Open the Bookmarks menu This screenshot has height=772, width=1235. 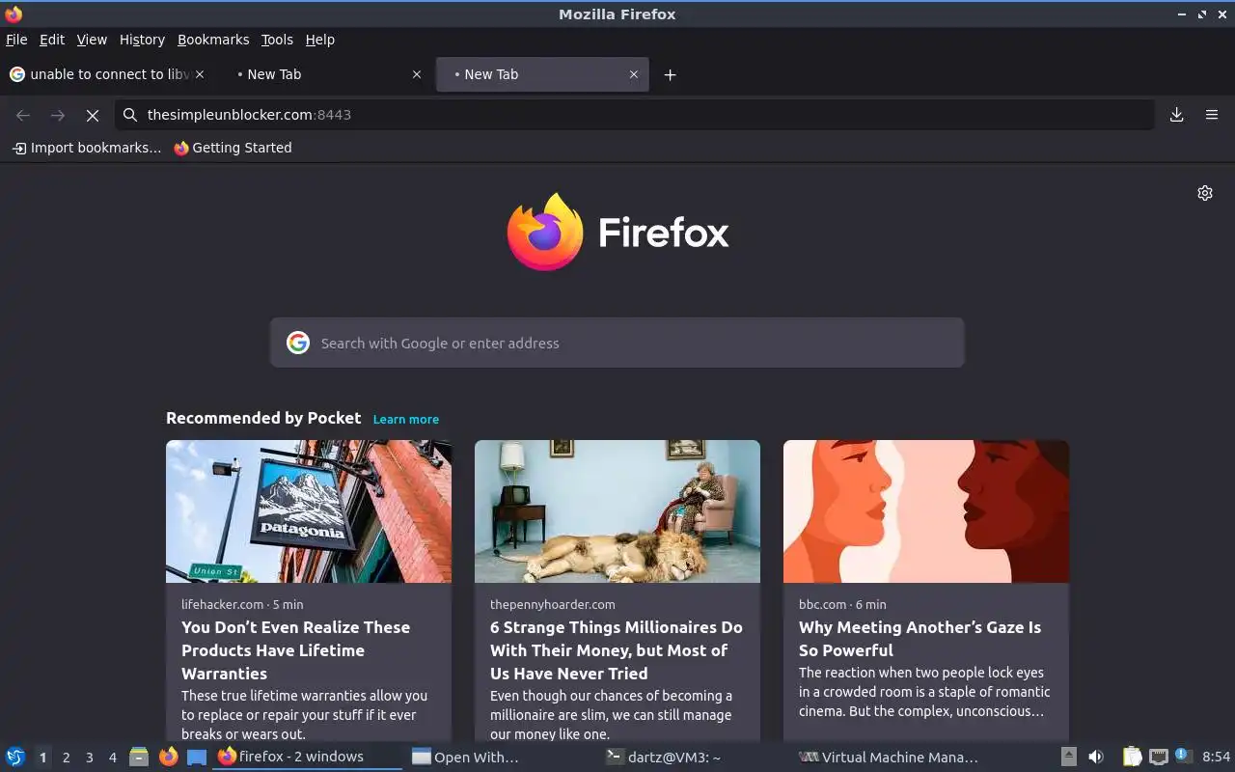[x=213, y=40]
